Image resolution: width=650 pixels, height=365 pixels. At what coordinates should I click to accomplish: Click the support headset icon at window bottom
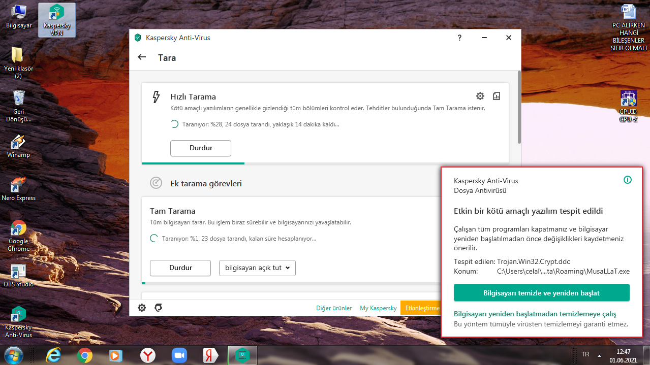pyautogui.click(x=159, y=308)
